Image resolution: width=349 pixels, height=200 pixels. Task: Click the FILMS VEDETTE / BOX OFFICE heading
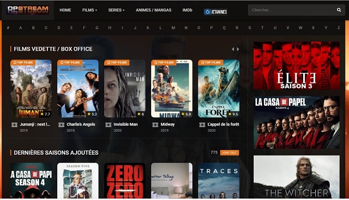pyautogui.click(x=53, y=49)
